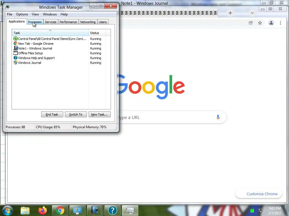
Task: Select the 'New Tab - Google Chrome' task text
Action: [x=36, y=44]
